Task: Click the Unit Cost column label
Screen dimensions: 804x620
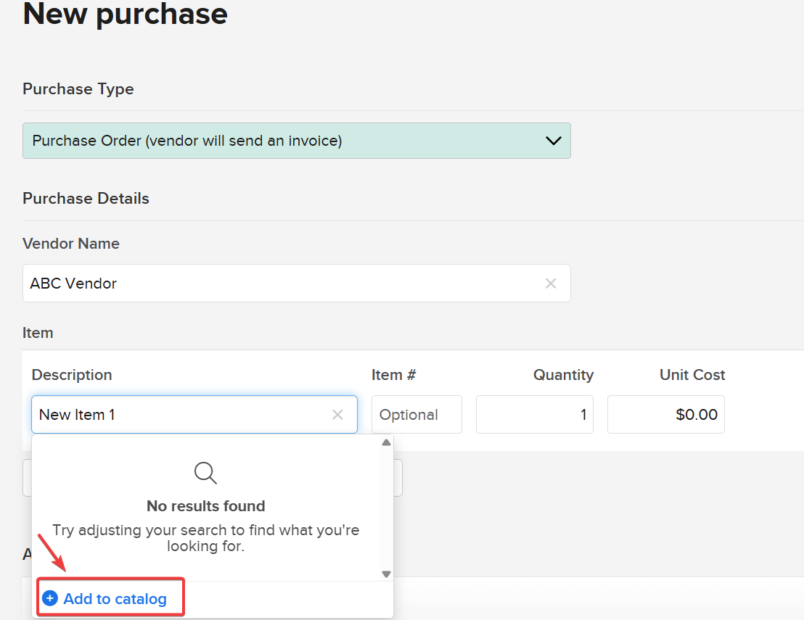Action: point(692,375)
